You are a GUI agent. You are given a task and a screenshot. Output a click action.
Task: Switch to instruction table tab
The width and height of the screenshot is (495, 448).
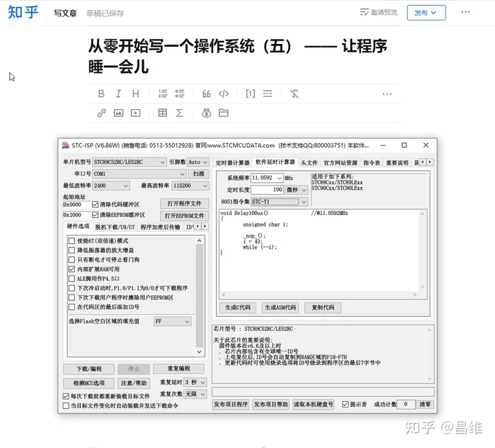coord(371,163)
